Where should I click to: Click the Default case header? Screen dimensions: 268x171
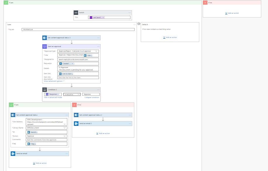coord(145,25)
